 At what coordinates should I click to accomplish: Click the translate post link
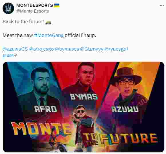coord(10,56)
